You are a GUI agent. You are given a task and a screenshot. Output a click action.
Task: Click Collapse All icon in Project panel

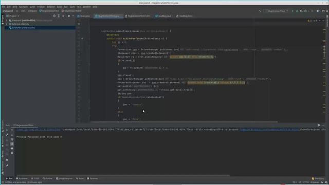pyautogui.click(x=63, y=16)
